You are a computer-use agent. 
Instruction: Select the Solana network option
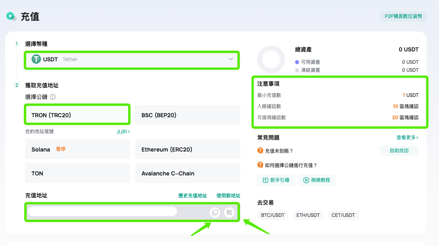point(78,149)
